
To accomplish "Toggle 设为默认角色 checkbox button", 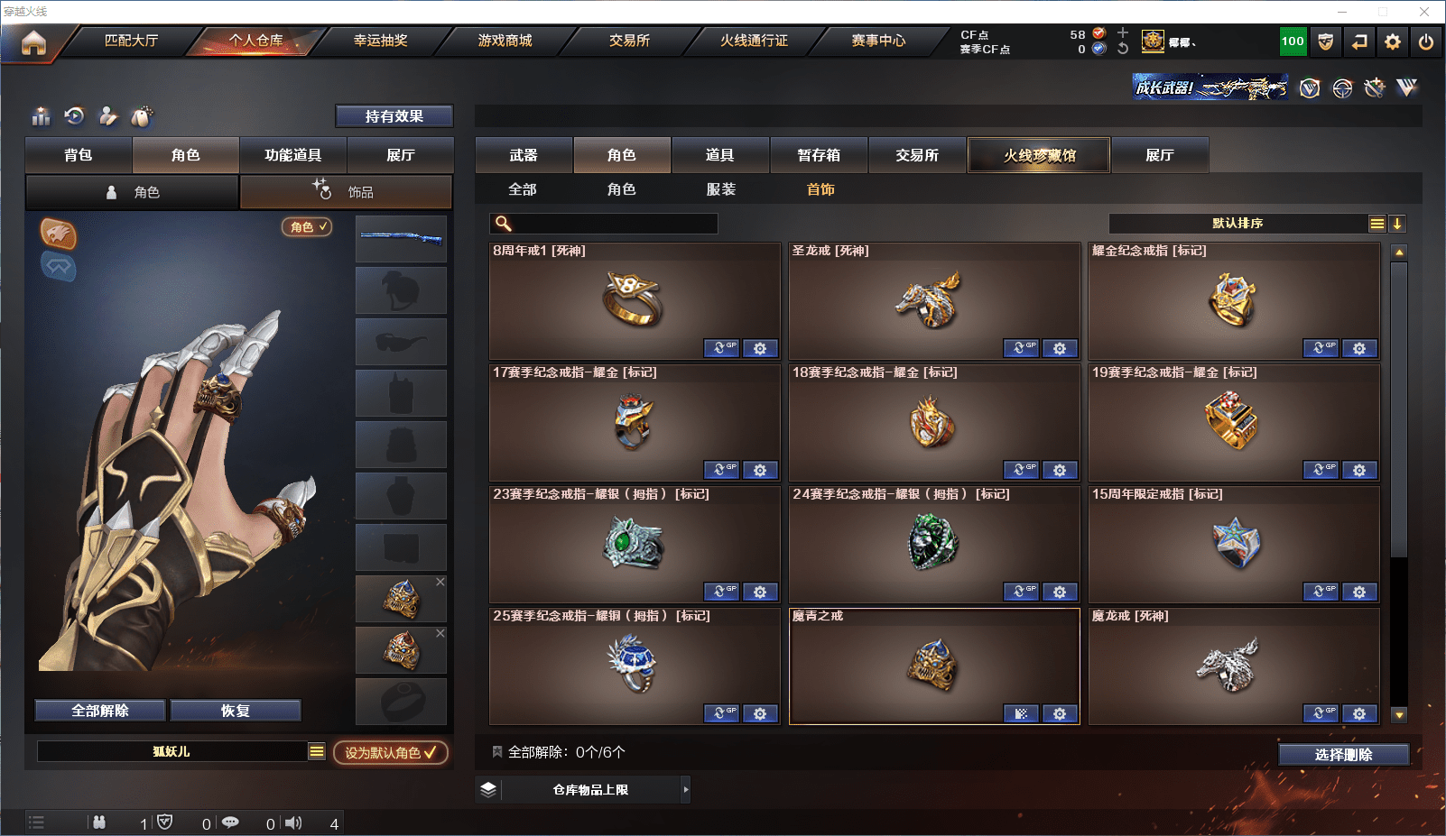I will pyautogui.click(x=391, y=752).
